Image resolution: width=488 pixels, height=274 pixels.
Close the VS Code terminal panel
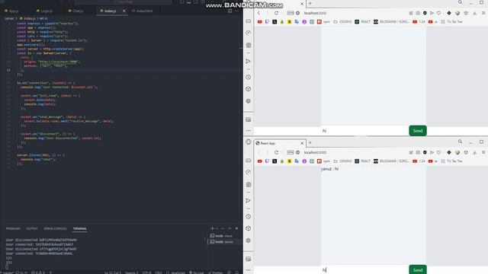pyautogui.click(x=236, y=228)
